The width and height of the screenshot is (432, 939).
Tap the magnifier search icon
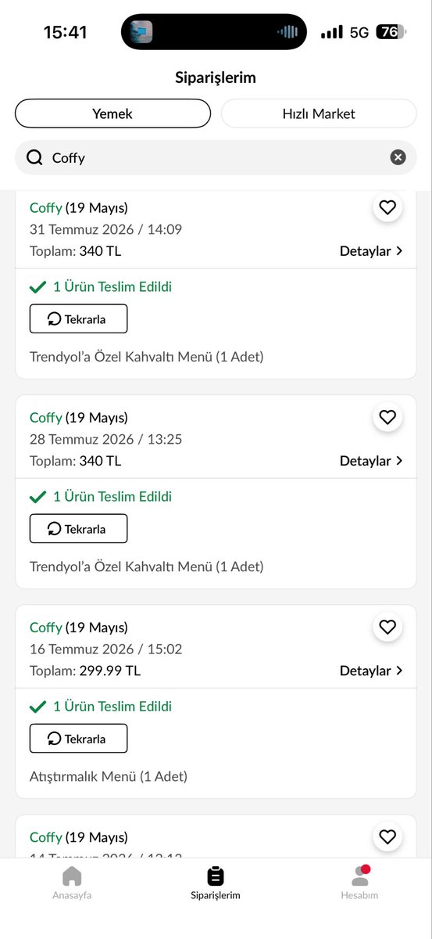34,157
